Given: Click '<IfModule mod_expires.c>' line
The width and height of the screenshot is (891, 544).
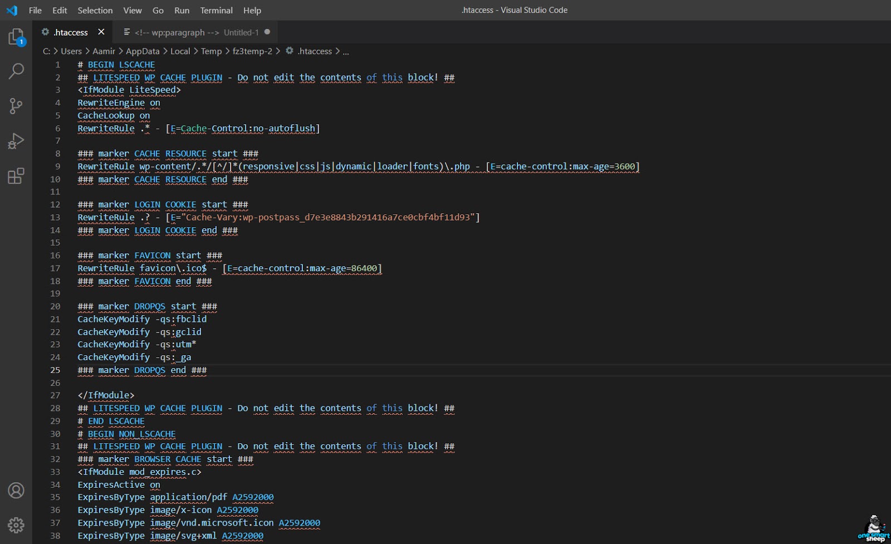Looking at the screenshot, I should [x=139, y=472].
